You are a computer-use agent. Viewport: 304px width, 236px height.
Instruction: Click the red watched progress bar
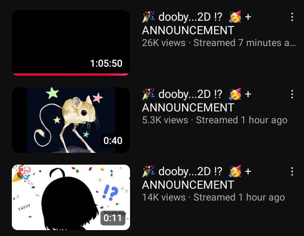point(71,74)
